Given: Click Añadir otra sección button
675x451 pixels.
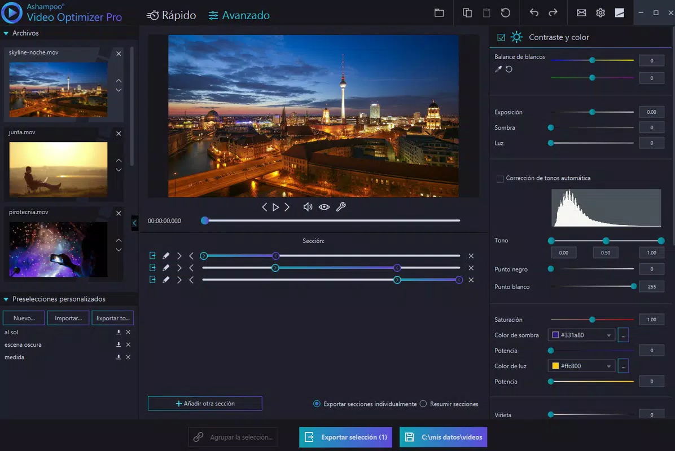Looking at the screenshot, I should coord(205,403).
